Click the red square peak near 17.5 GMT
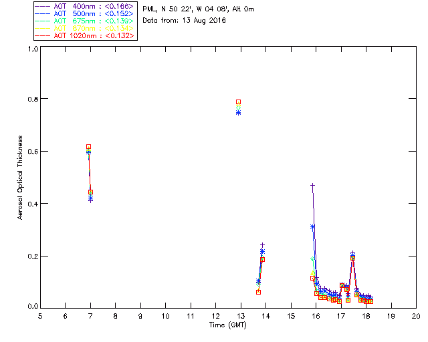The image size is (428, 342). coord(352,258)
